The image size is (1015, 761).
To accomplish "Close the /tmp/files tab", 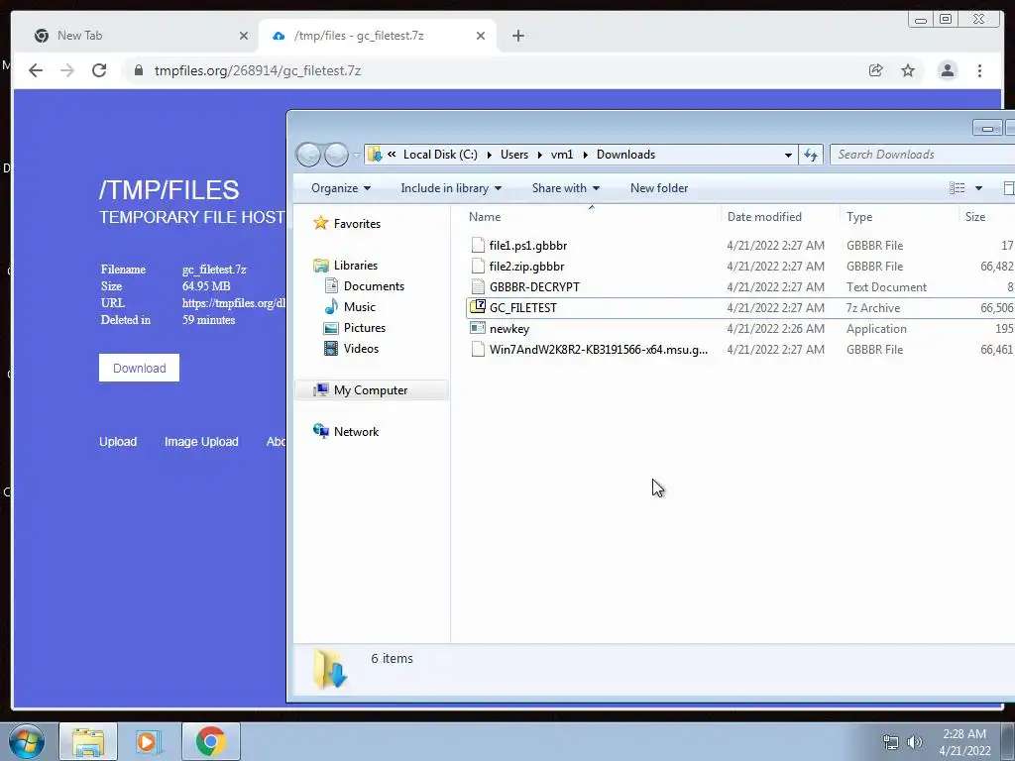I will pos(481,36).
